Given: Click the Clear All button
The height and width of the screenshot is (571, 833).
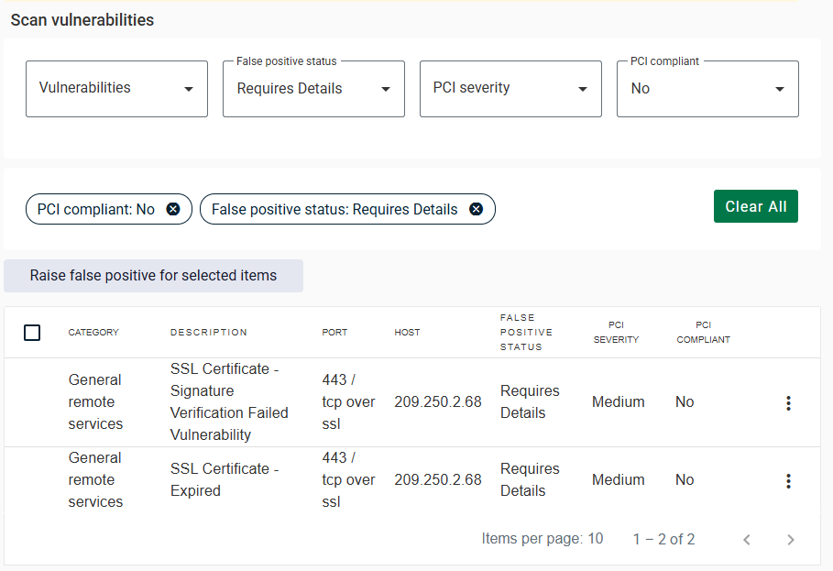Looking at the screenshot, I should [x=756, y=206].
